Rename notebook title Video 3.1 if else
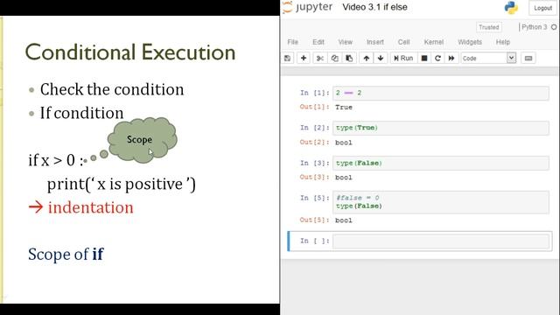 coord(374,7)
